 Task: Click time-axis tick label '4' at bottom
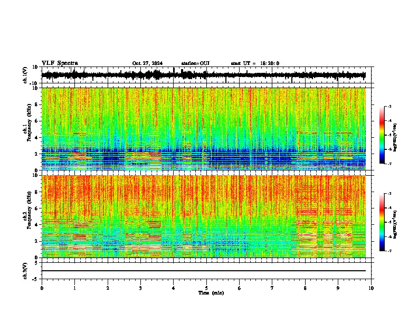(173, 288)
